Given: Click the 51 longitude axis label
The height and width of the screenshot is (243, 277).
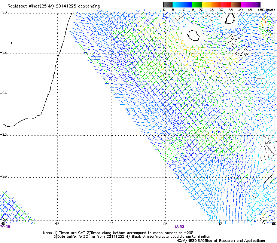Looking at the screenshot, I should pos(111,224).
